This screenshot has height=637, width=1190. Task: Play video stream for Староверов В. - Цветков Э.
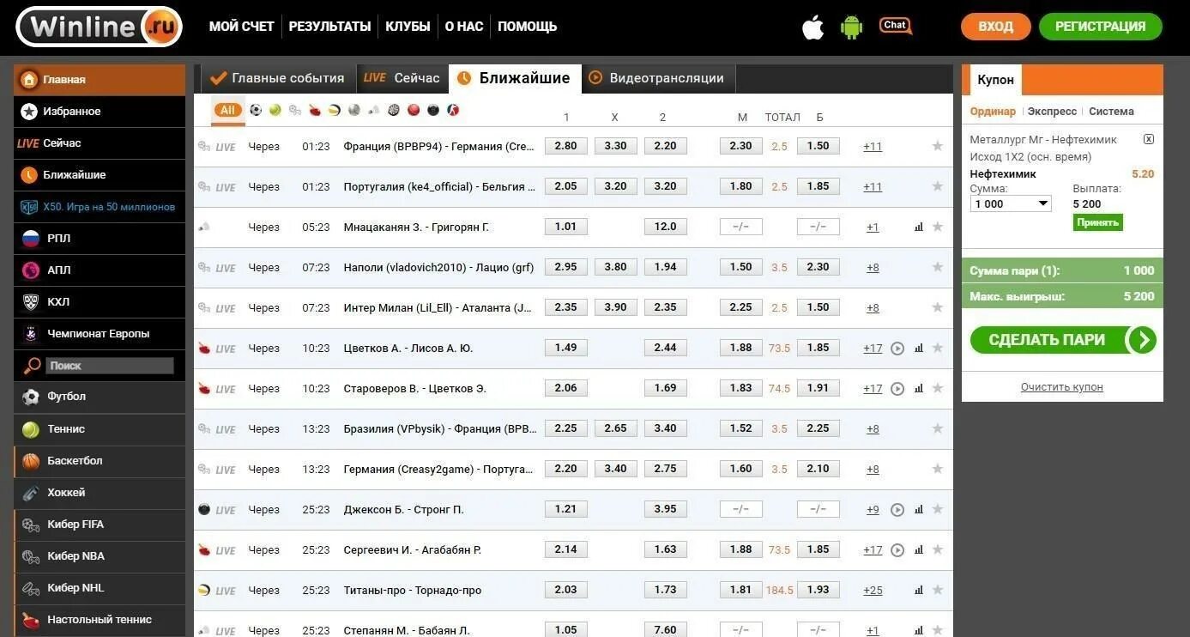click(897, 389)
